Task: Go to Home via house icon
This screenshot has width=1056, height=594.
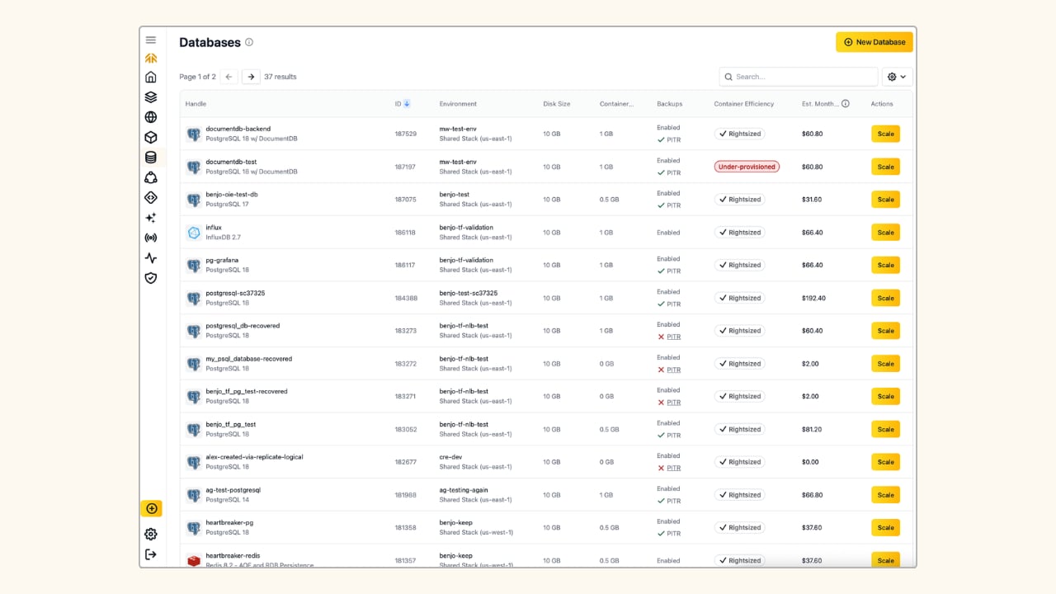Action: (x=151, y=77)
